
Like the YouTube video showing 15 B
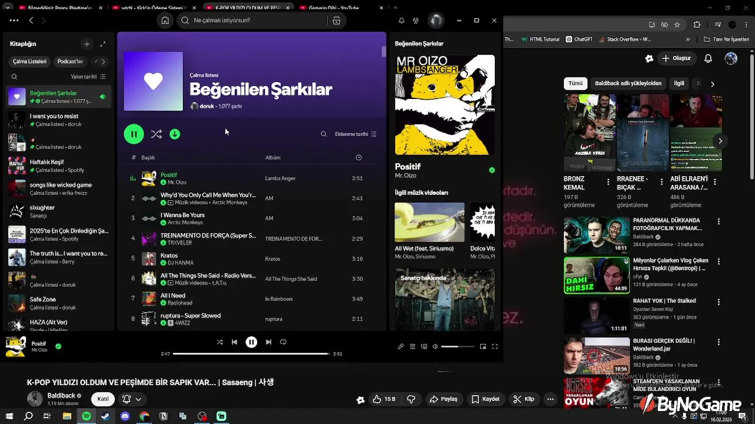383,399
